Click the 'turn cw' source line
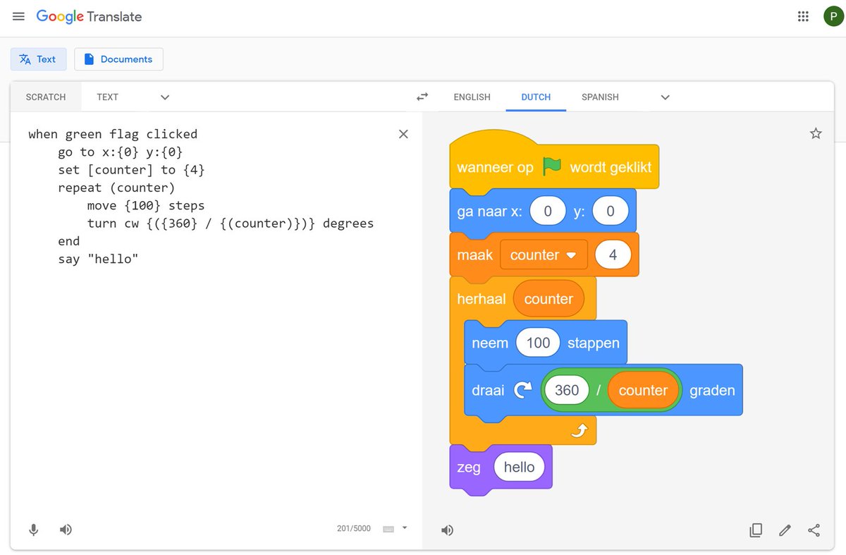Screen dimensions: 846x555 pos(231,224)
